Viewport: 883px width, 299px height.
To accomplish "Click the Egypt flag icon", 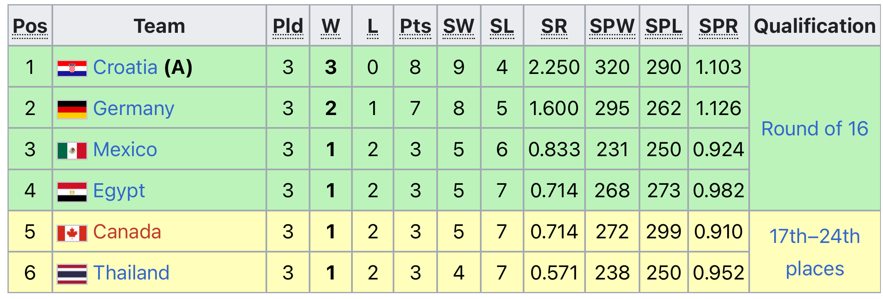I will click(72, 191).
